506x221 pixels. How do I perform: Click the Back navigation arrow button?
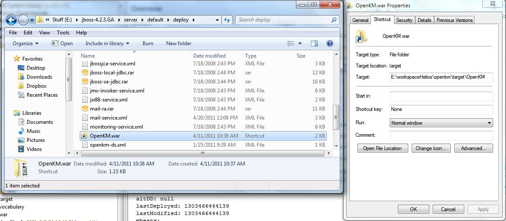[x=11, y=20]
